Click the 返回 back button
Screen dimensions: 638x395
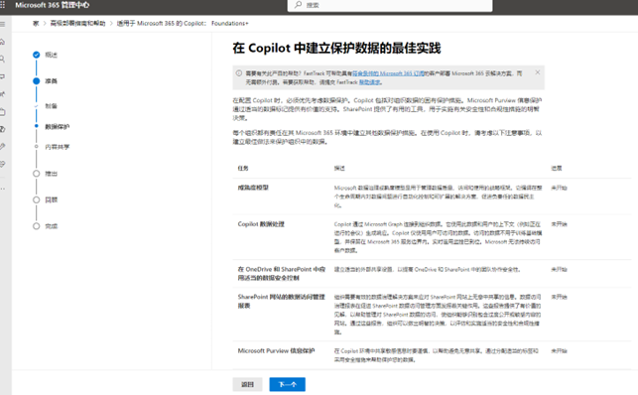pyautogui.click(x=247, y=384)
